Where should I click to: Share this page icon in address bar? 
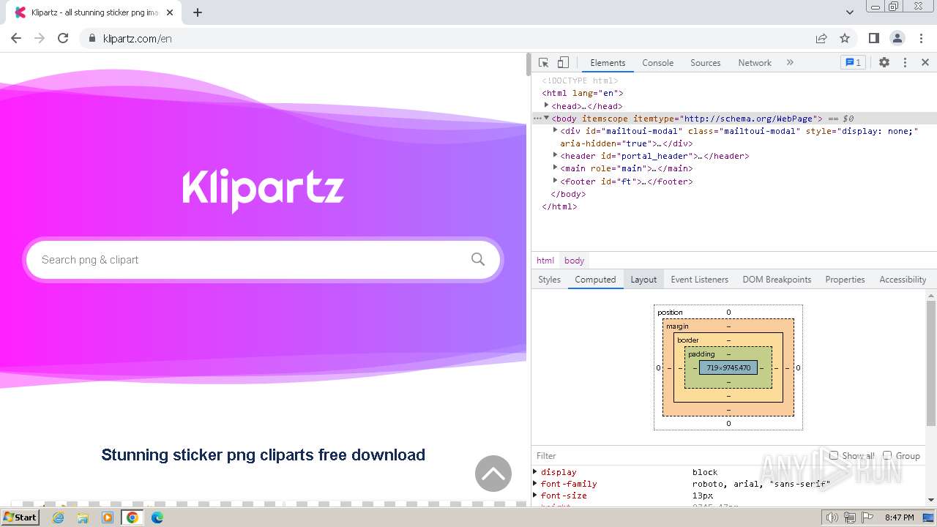click(821, 38)
